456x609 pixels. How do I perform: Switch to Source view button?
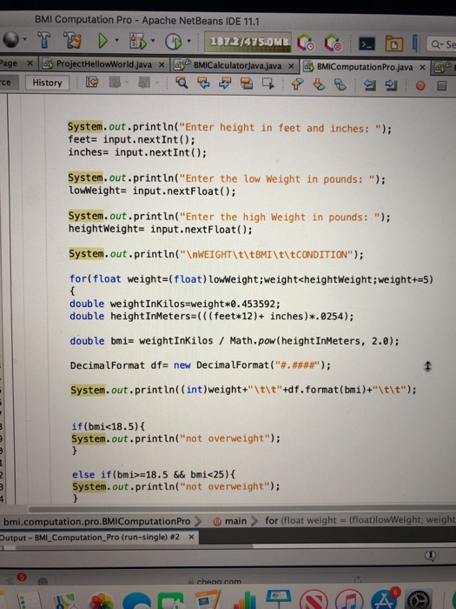[7, 82]
